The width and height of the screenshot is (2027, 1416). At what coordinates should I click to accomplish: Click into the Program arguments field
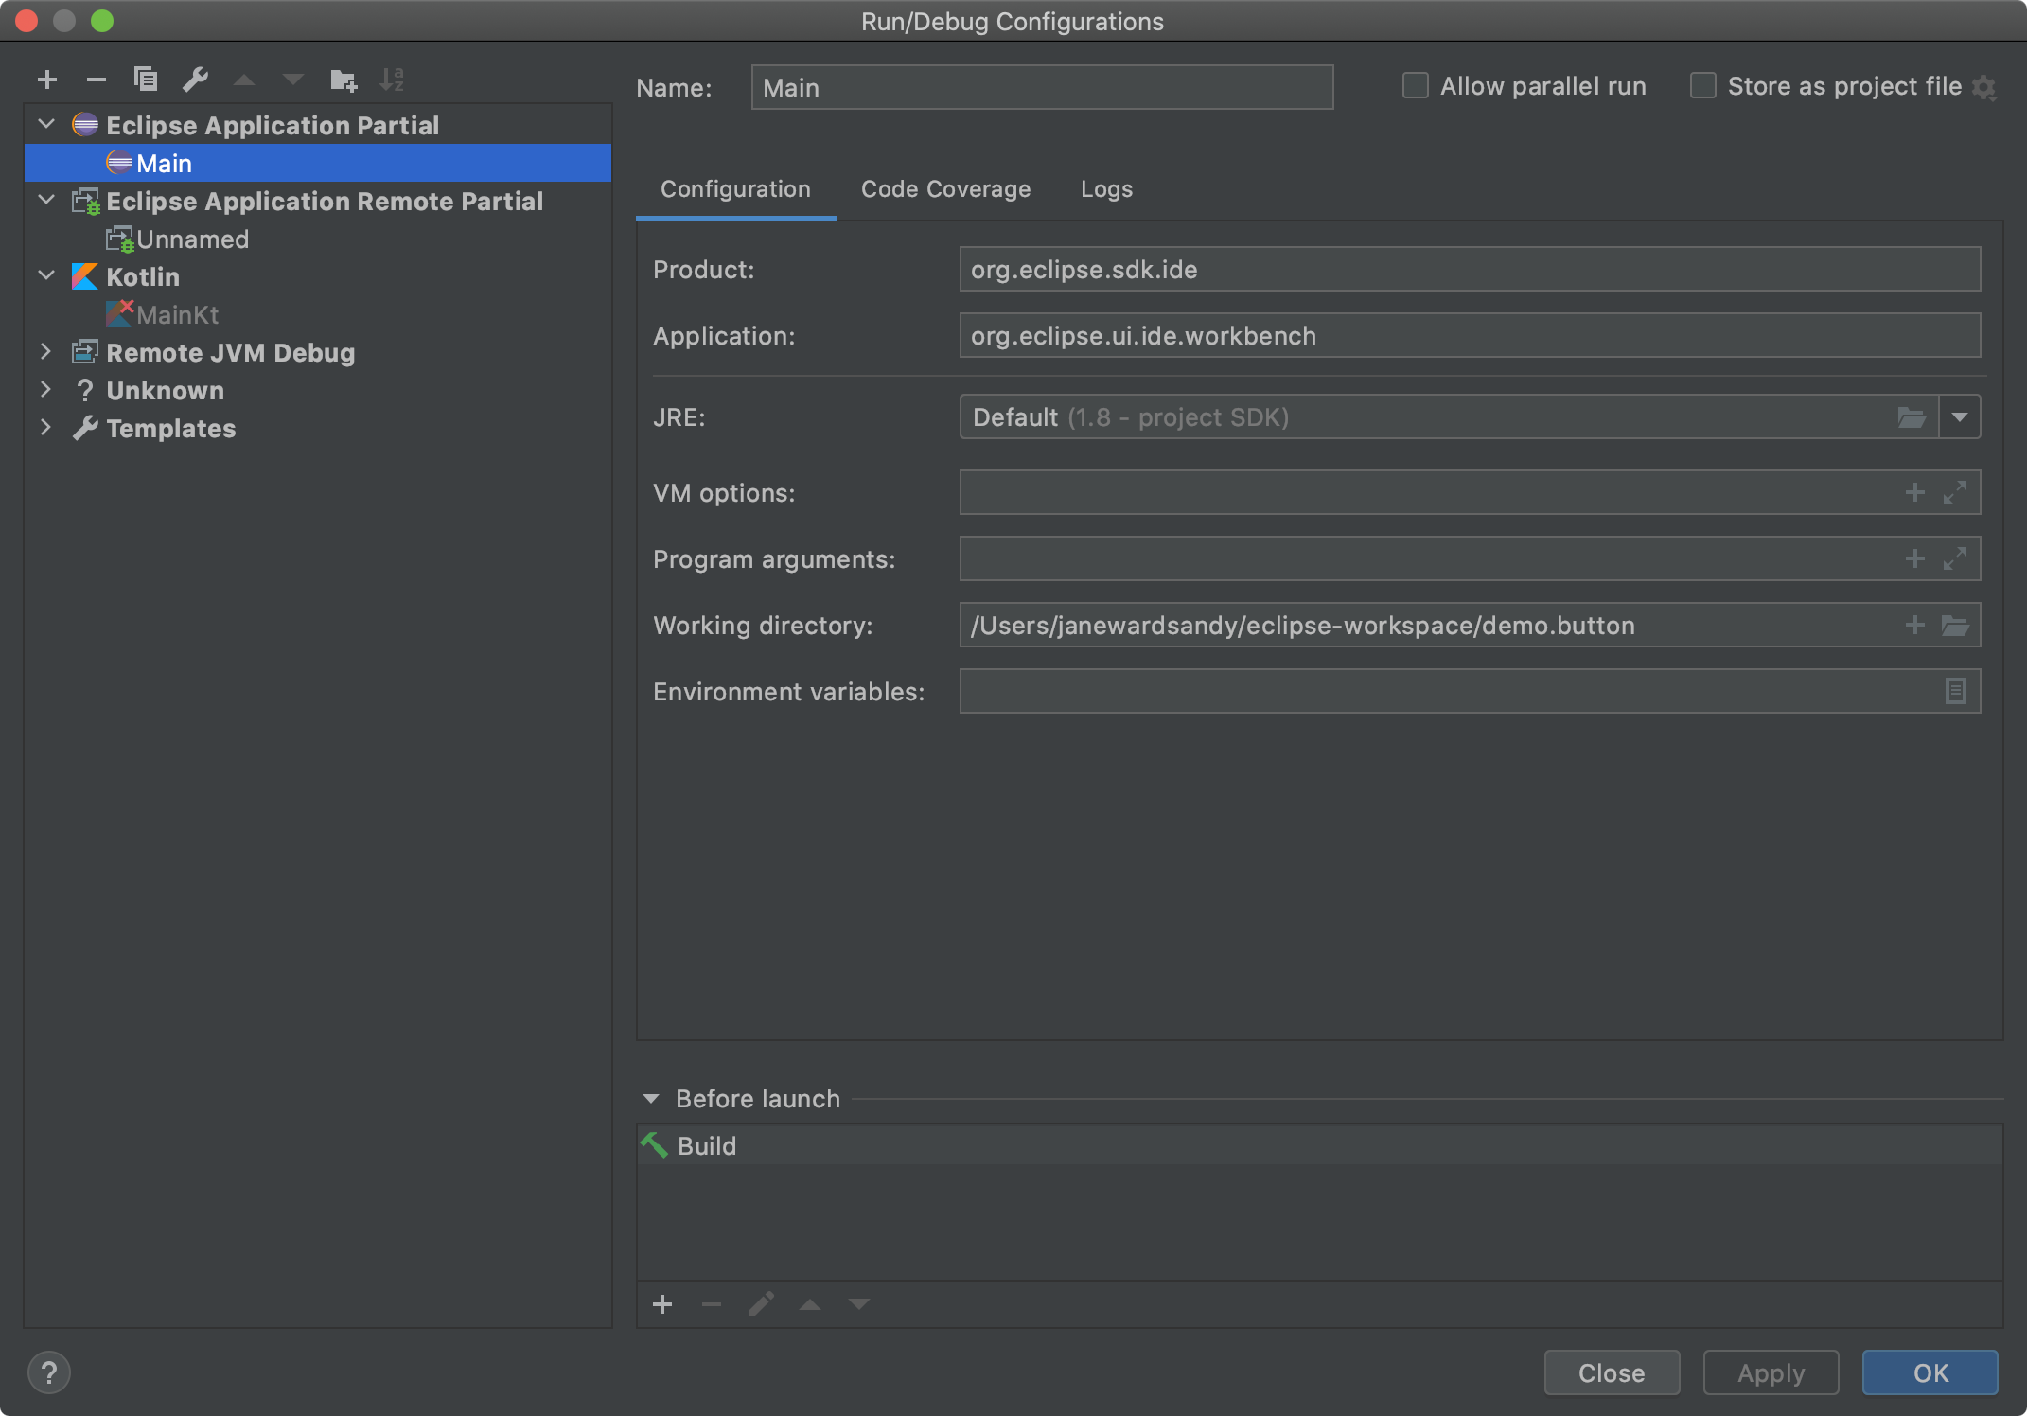pyautogui.click(x=1419, y=559)
